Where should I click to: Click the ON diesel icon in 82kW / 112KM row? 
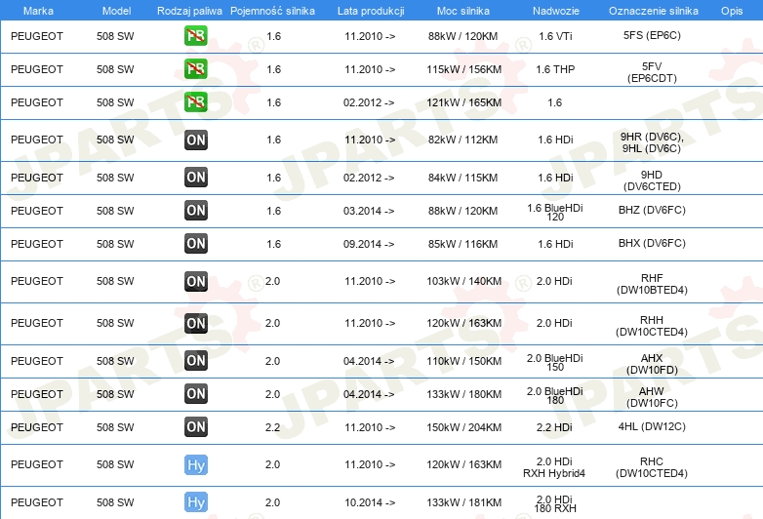tap(195, 140)
